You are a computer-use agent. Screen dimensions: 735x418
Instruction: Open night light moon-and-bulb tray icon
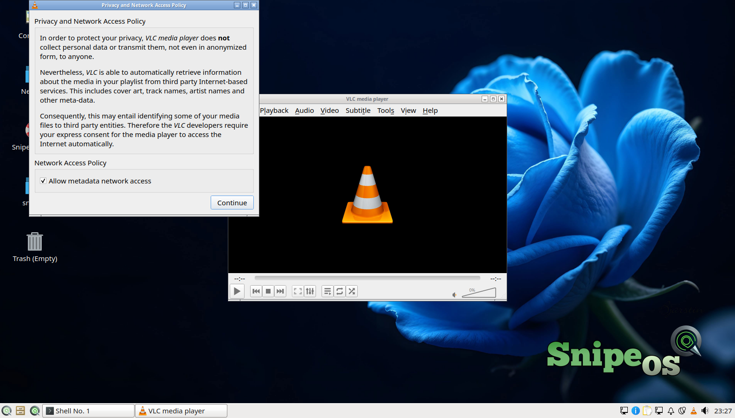(x=682, y=411)
